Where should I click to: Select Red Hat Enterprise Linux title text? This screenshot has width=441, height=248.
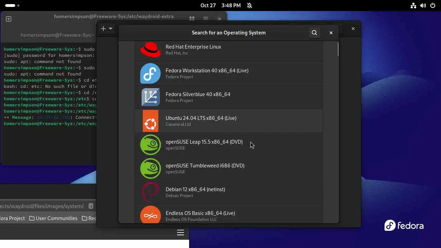pyautogui.click(x=193, y=47)
